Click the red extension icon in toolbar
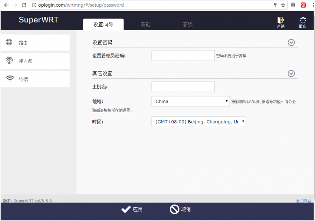The width and height of the screenshot is (315, 221). 303,5
